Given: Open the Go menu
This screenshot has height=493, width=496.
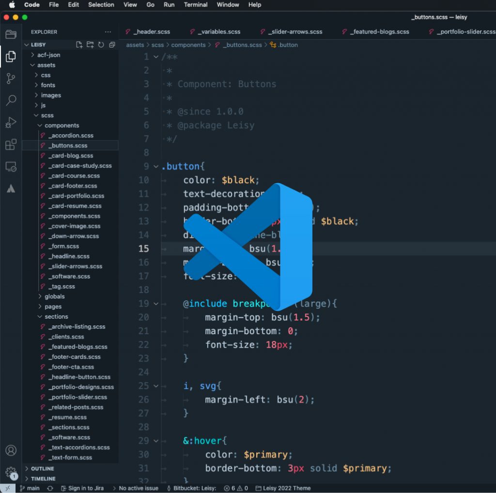Looking at the screenshot, I should (x=151, y=5).
